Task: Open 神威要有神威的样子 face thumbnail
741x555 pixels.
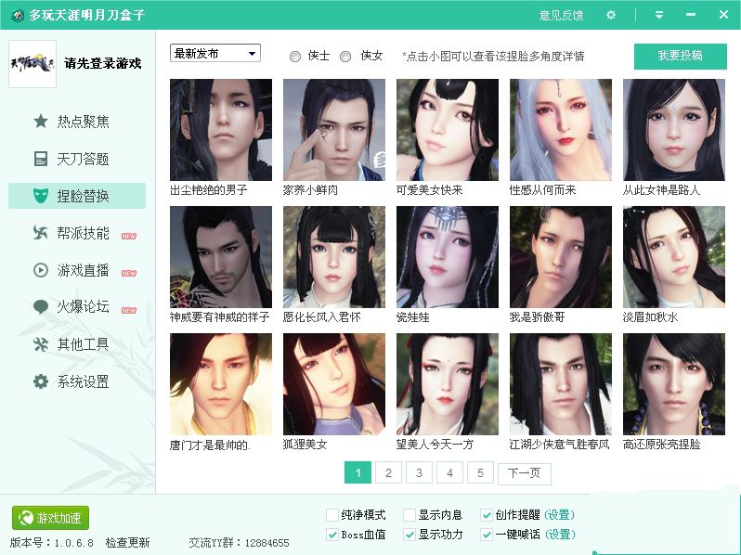Action: point(221,257)
